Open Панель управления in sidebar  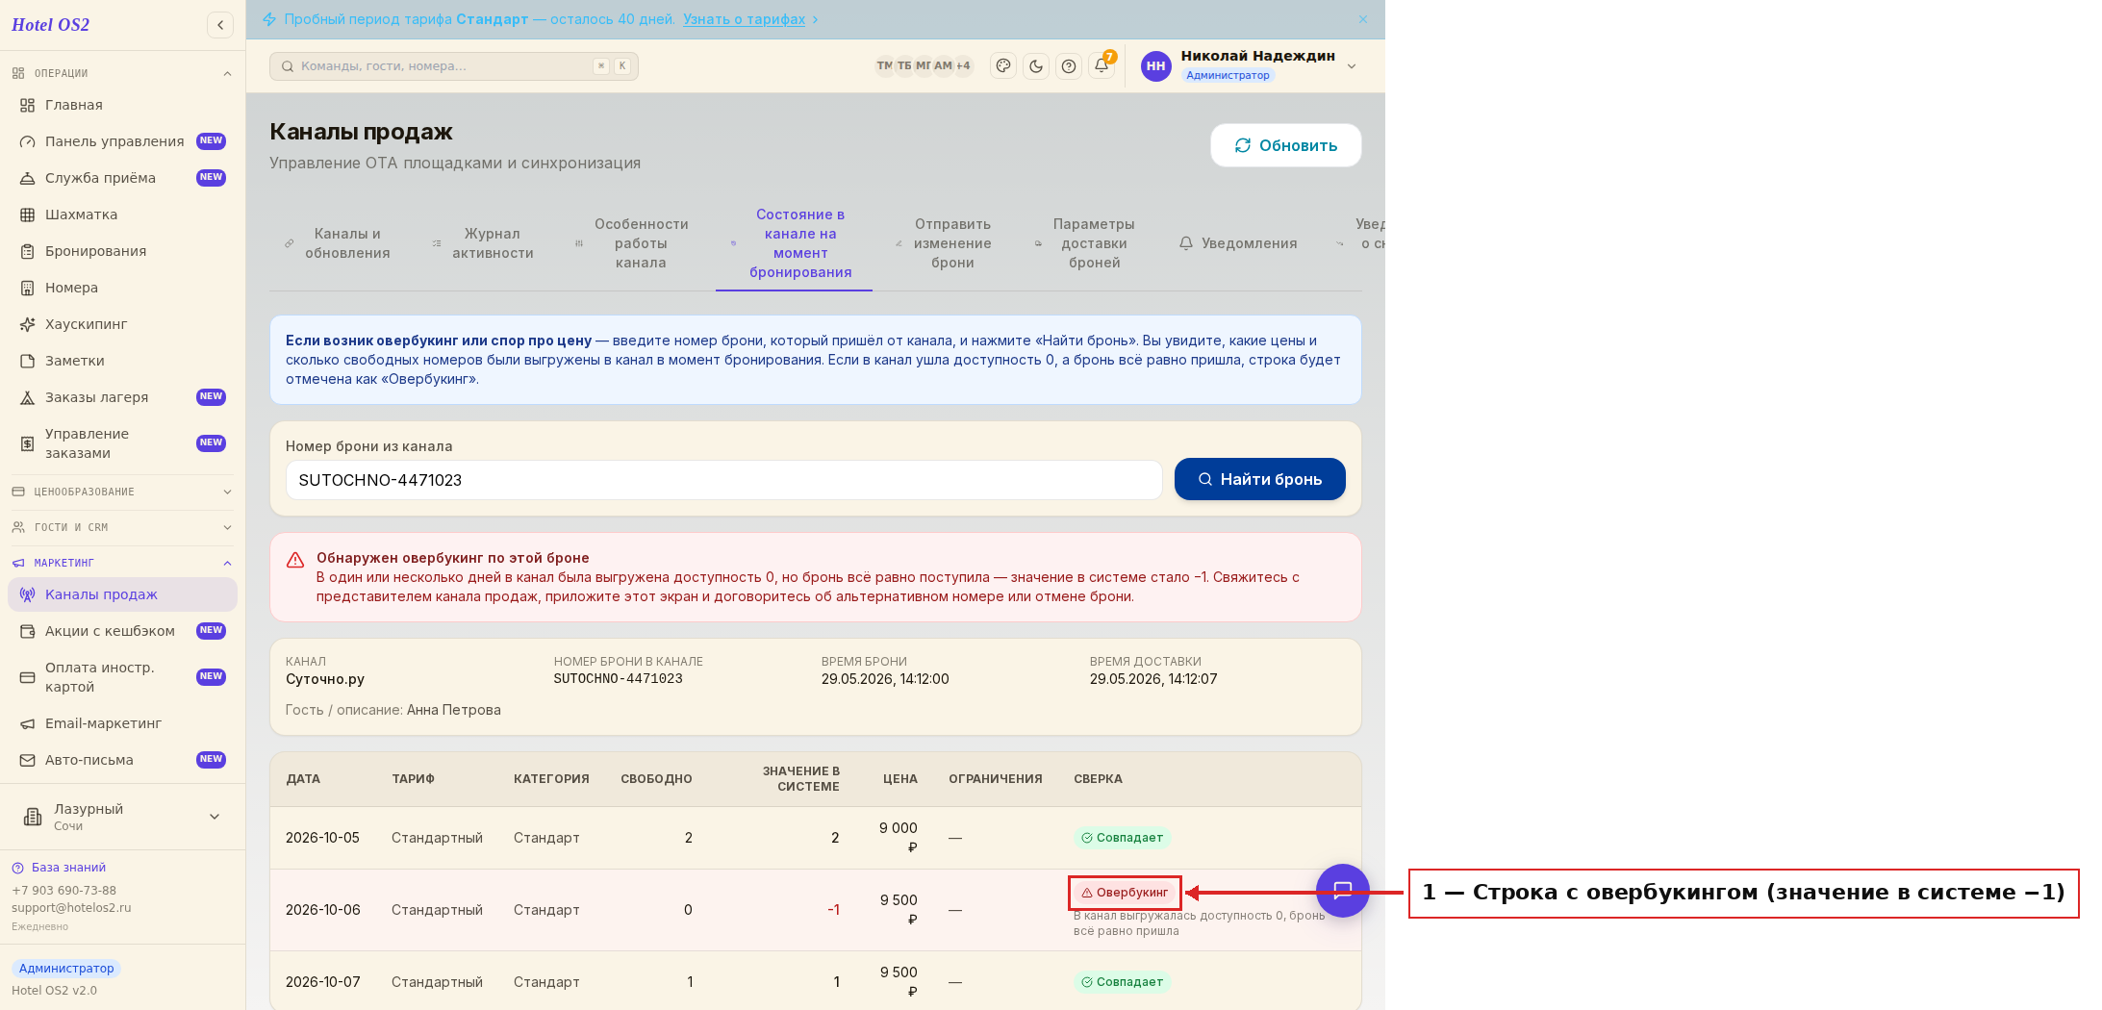(x=122, y=141)
